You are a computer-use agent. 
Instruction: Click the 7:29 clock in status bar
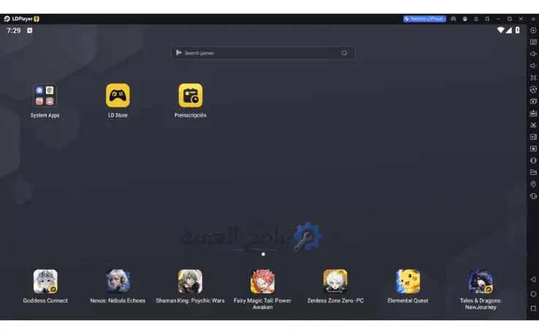13,31
